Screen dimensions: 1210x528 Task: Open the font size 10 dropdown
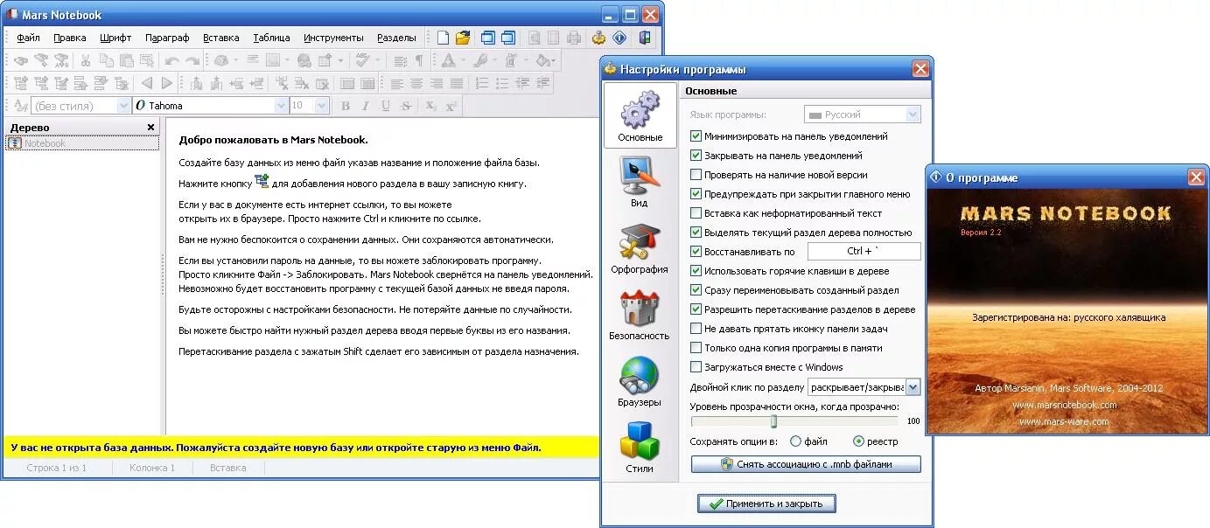tap(321, 106)
